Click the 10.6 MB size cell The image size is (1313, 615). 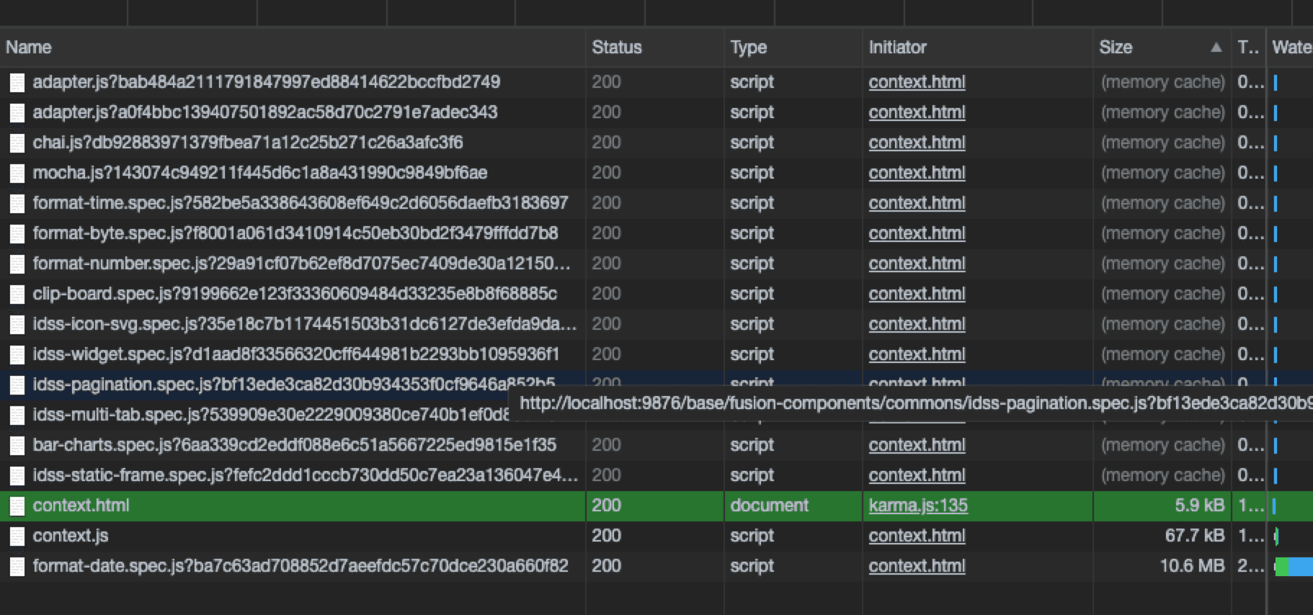(1192, 566)
